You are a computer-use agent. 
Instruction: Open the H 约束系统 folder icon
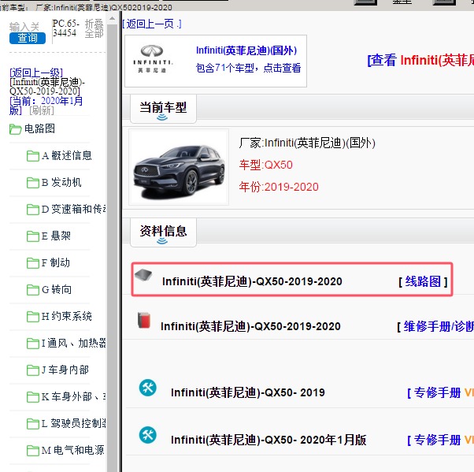pyautogui.click(x=32, y=317)
